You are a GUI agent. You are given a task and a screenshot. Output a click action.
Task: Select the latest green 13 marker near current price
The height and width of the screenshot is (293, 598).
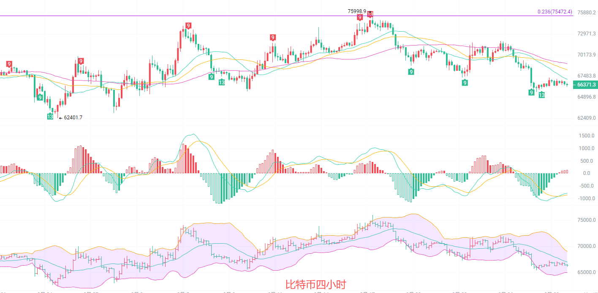point(541,95)
